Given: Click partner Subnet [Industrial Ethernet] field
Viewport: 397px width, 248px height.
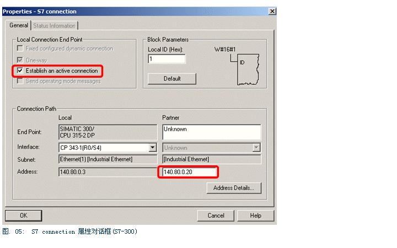Looking at the screenshot, I should (211, 159).
